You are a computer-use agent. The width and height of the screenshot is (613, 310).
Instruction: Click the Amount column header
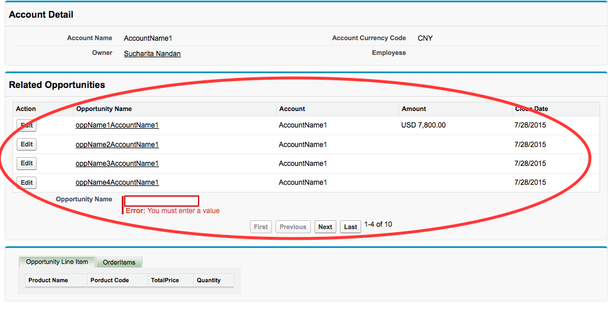pos(414,109)
